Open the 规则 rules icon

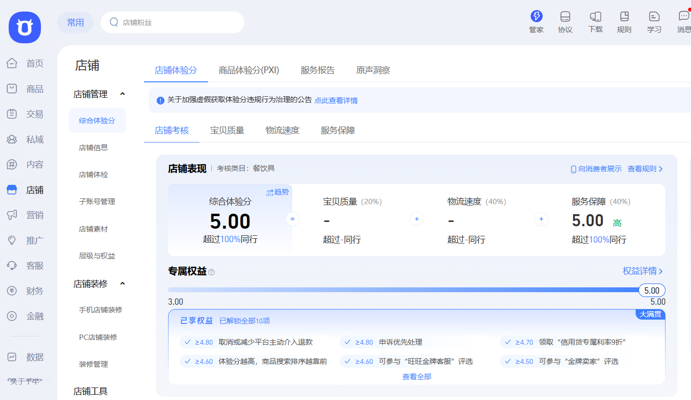point(624,22)
